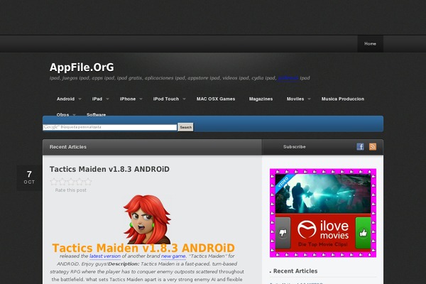
Task: Follow the 'new game' link
Action: tap(173, 256)
